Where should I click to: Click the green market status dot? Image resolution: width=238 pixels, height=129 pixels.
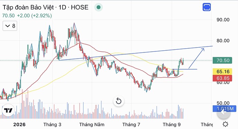(x=99, y=7)
